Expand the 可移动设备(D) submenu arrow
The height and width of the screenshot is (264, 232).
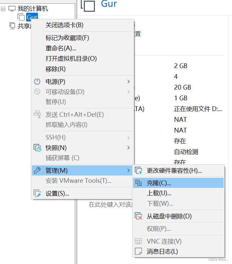128,92
